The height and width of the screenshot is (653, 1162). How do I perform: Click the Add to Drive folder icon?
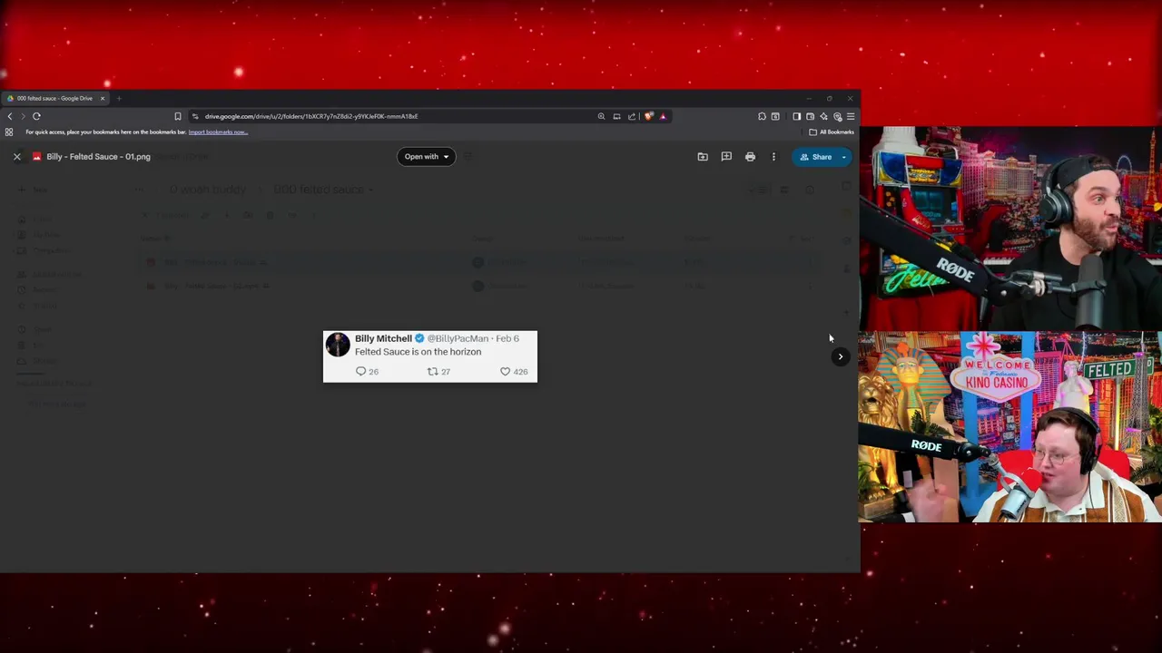click(x=703, y=157)
